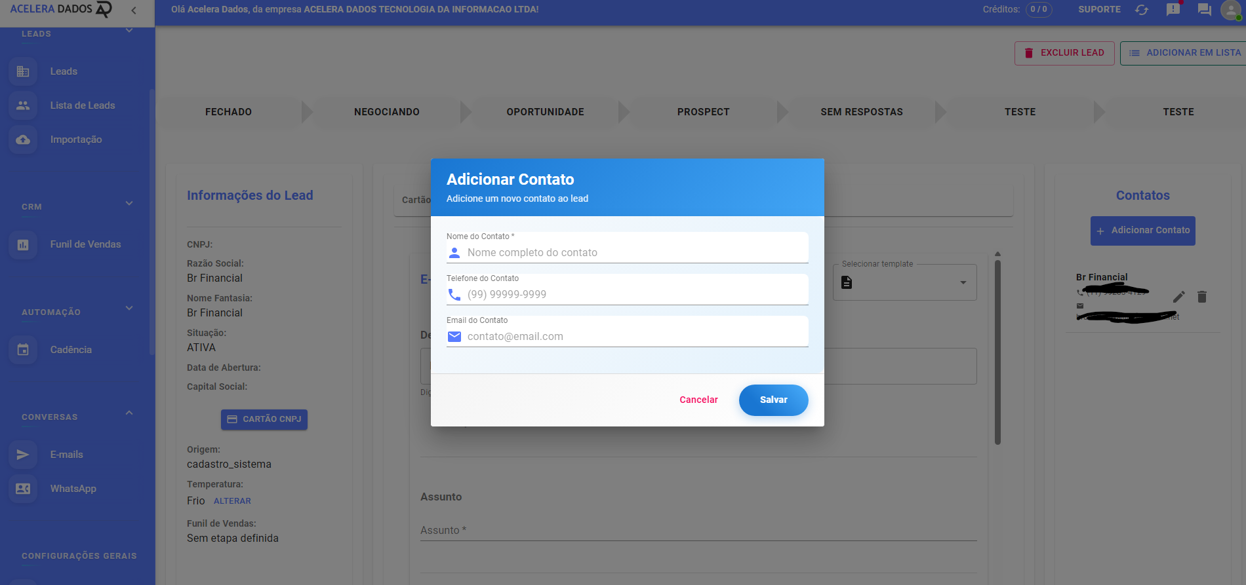Select the SEM RESPOSTAS pipeline stage
Viewport: 1246px width, 585px height.
[x=862, y=112]
